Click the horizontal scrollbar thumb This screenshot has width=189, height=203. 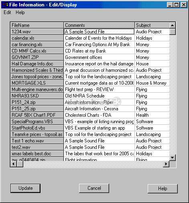20,164
